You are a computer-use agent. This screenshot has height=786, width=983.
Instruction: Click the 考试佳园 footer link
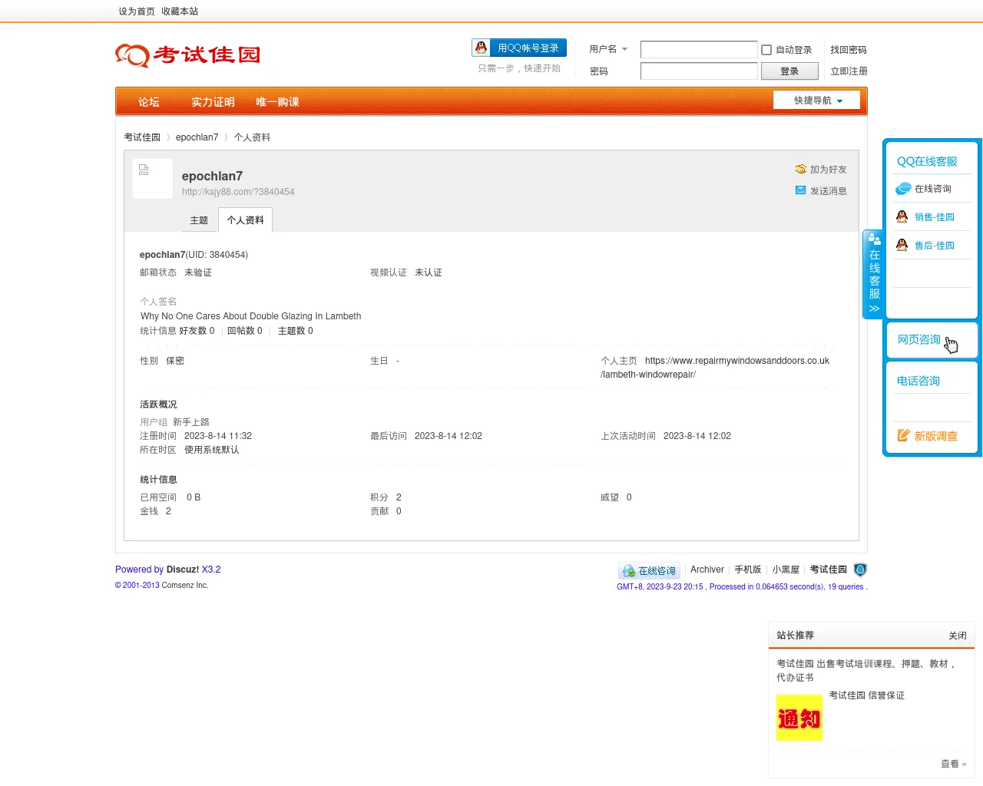tap(828, 570)
